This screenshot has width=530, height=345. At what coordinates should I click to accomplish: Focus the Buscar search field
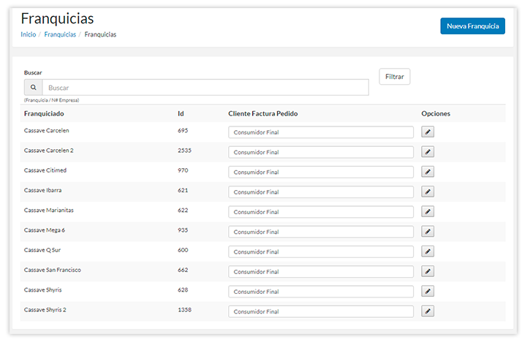205,88
